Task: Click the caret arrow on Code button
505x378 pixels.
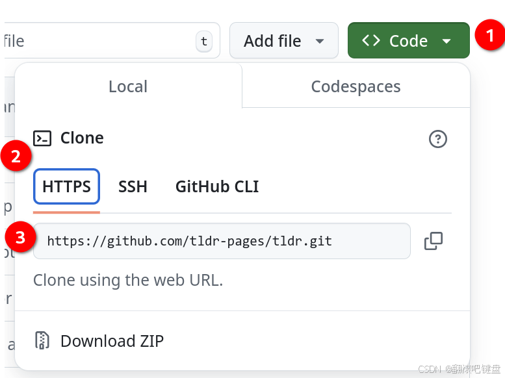Action: 447,41
